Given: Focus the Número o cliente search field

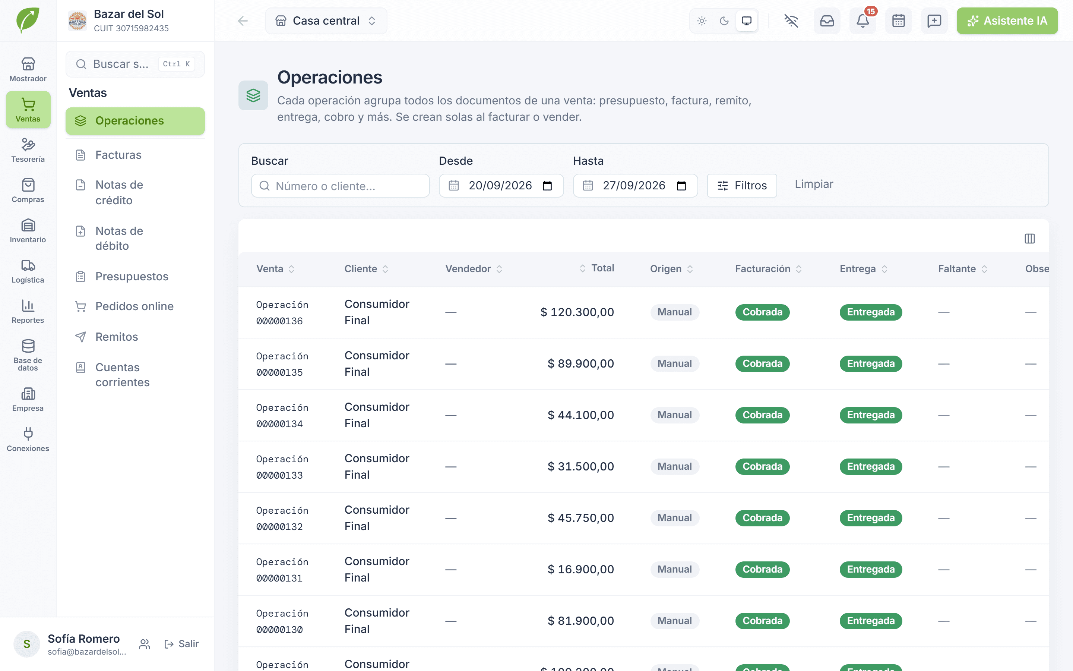Looking at the screenshot, I should 340,186.
